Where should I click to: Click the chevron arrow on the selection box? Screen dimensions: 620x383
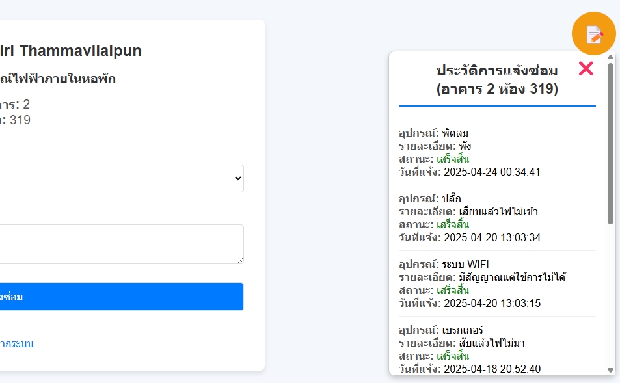coord(237,178)
